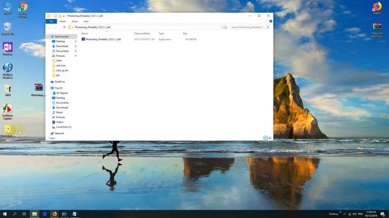
Task: Launch Microsoft Edge from taskbar
Action: (44, 214)
